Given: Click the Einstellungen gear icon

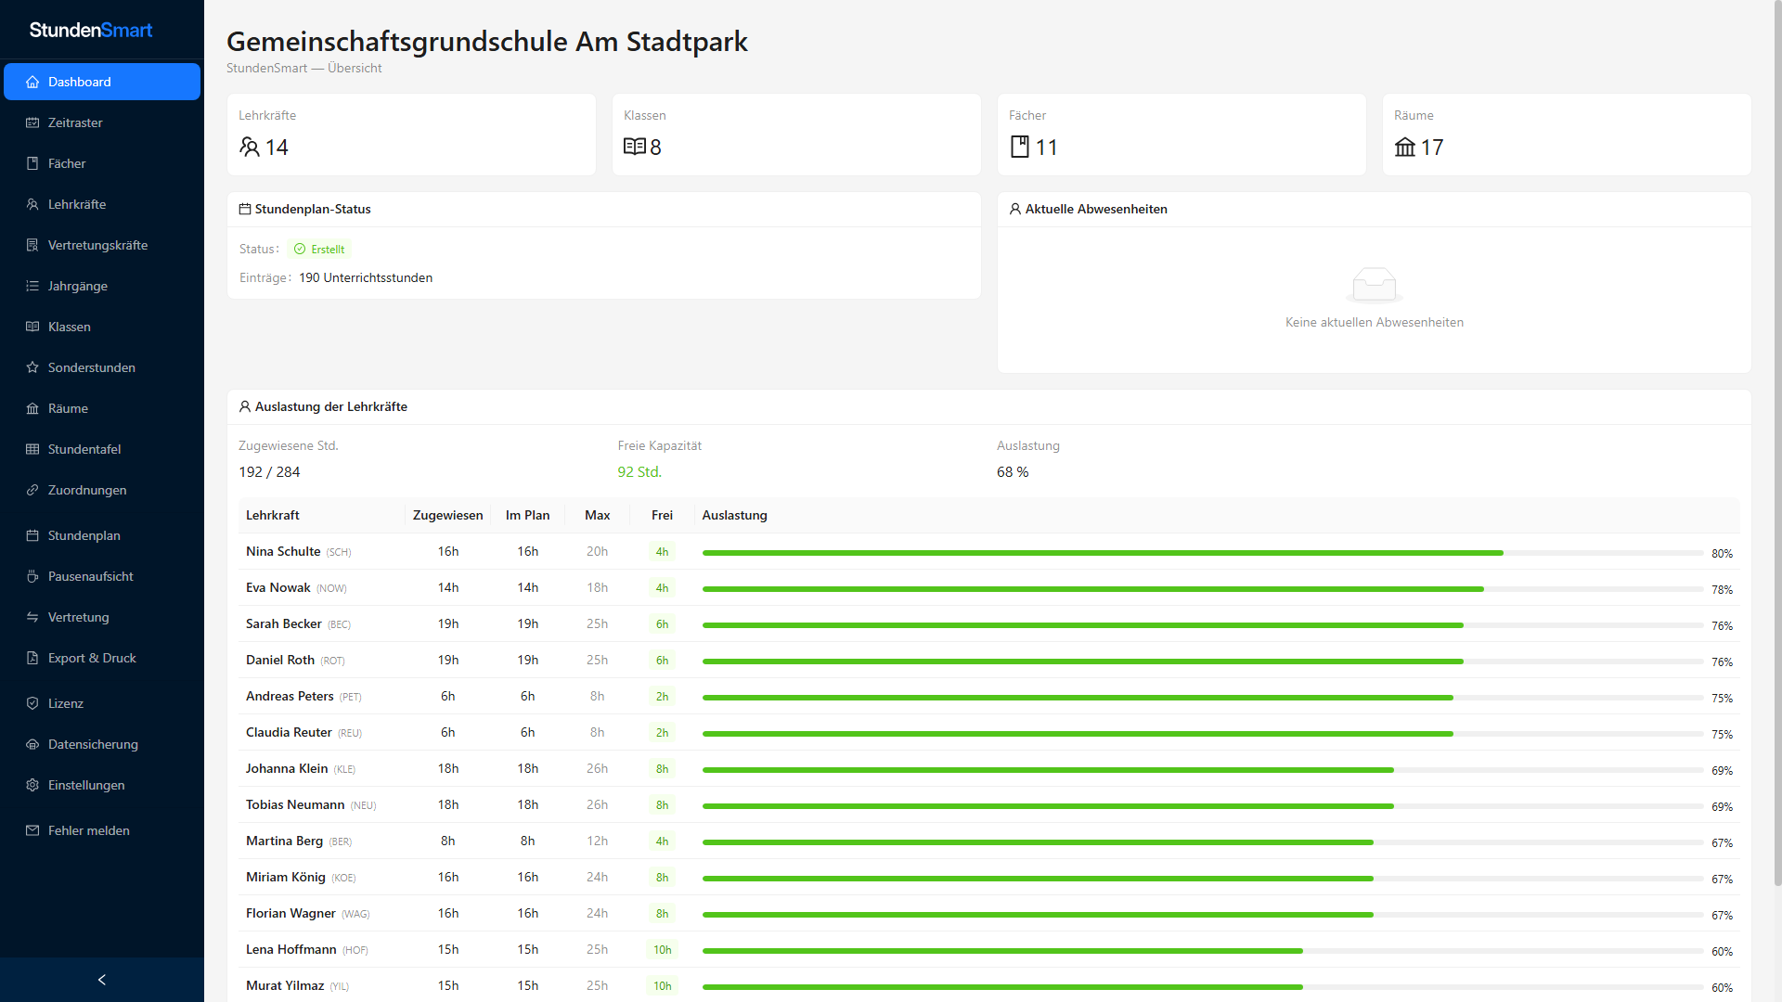Looking at the screenshot, I should 32,785.
